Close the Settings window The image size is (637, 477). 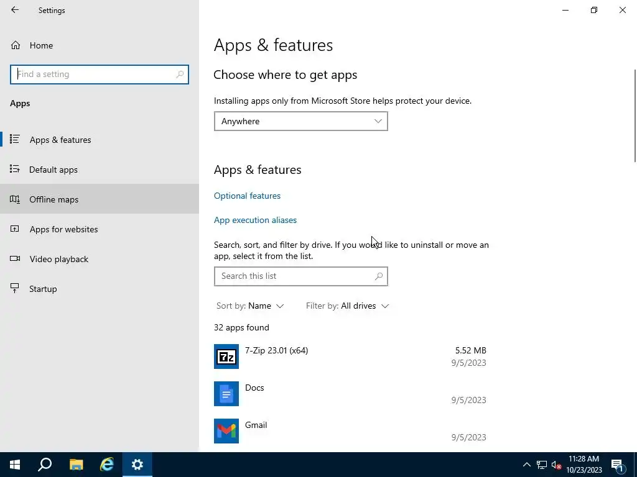tap(622, 10)
